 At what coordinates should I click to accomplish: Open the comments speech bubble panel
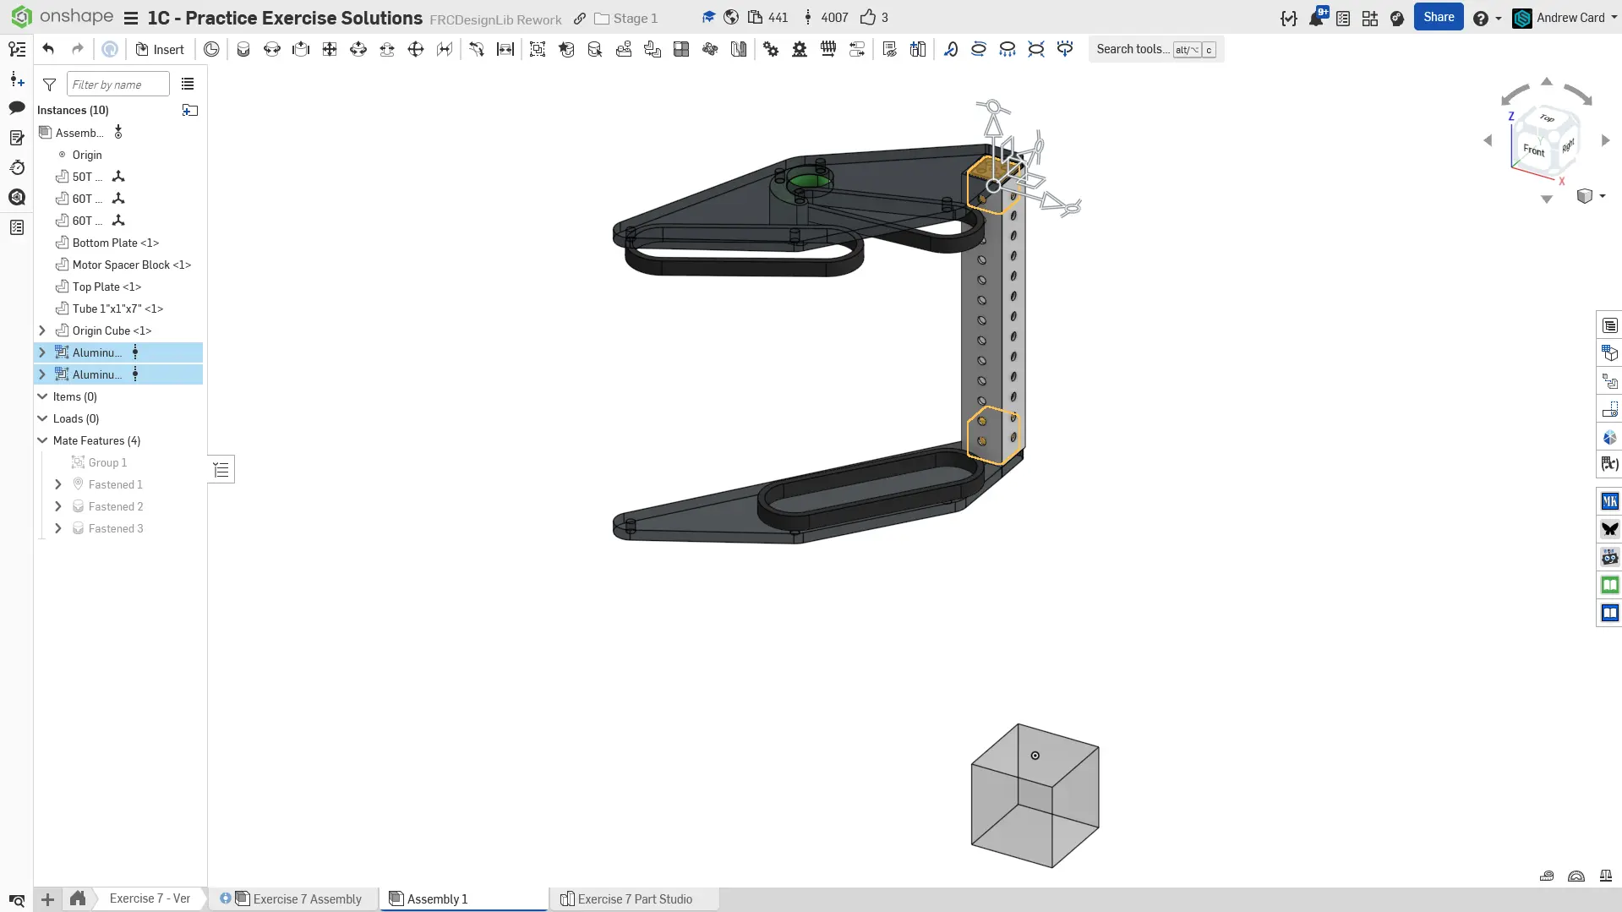(x=17, y=107)
